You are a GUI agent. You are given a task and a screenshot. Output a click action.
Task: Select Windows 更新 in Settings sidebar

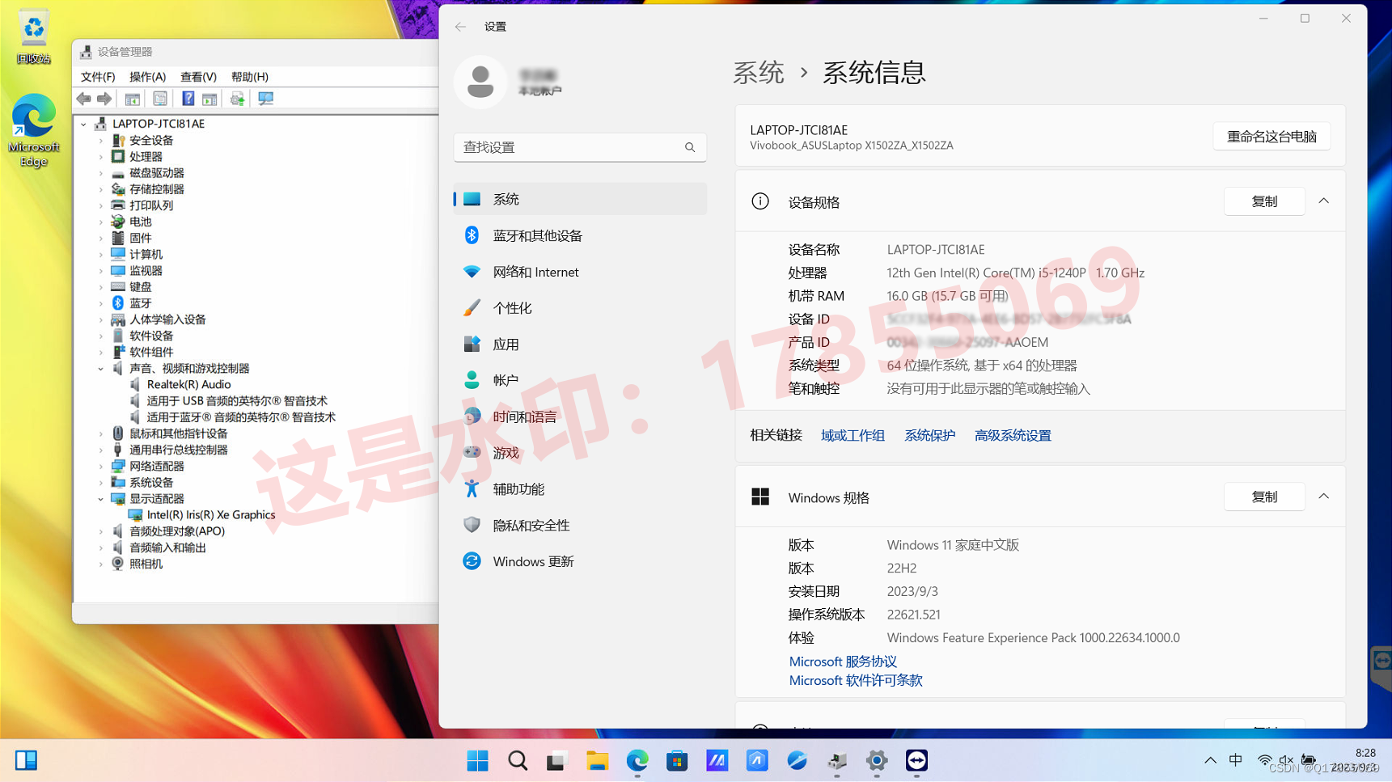[580, 561]
